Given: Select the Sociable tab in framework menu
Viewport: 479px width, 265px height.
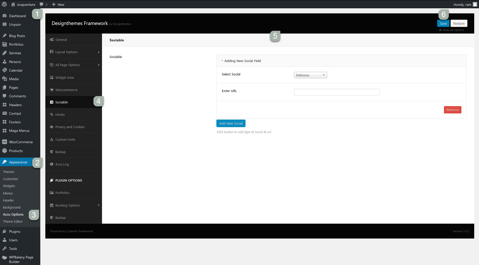Looking at the screenshot, I should [74, 102].
